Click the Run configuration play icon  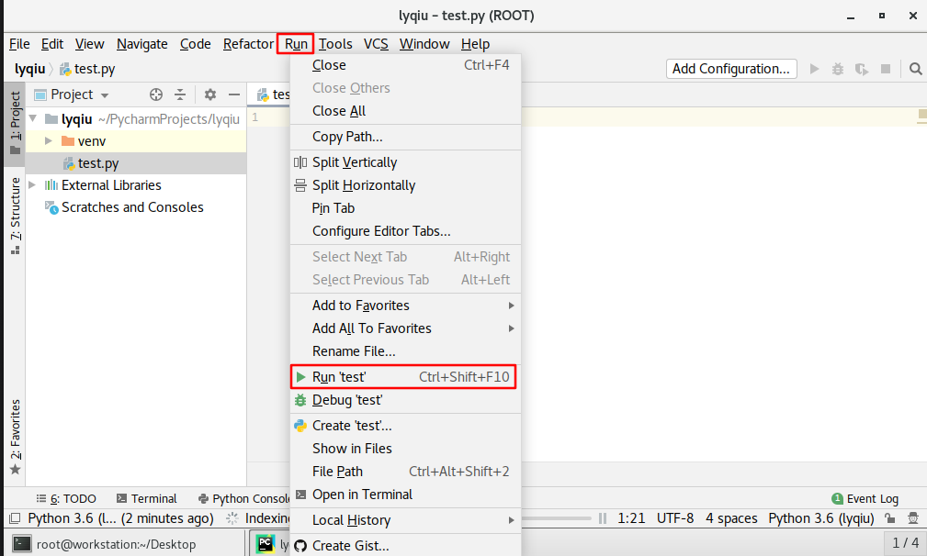[x=814, y=69]
